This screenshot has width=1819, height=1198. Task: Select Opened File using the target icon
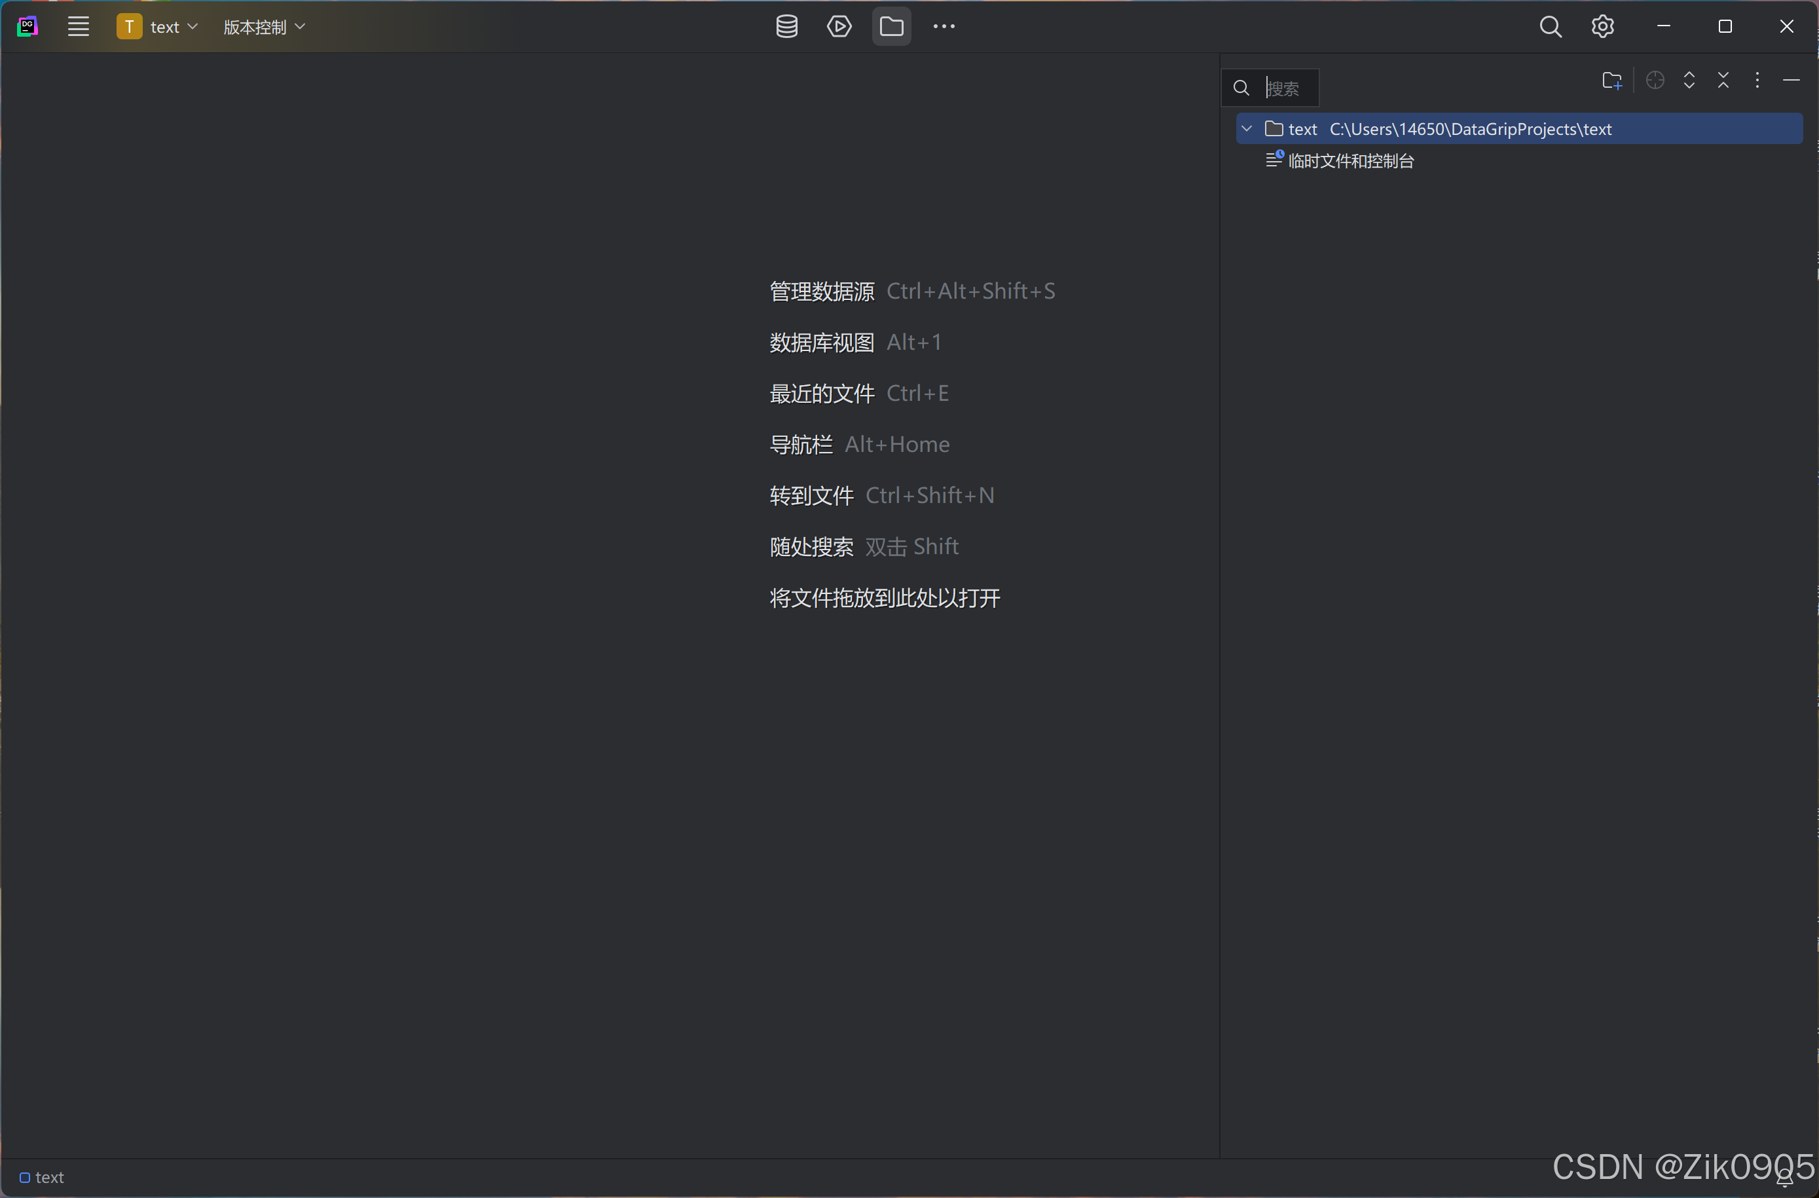coord(1655,81)
